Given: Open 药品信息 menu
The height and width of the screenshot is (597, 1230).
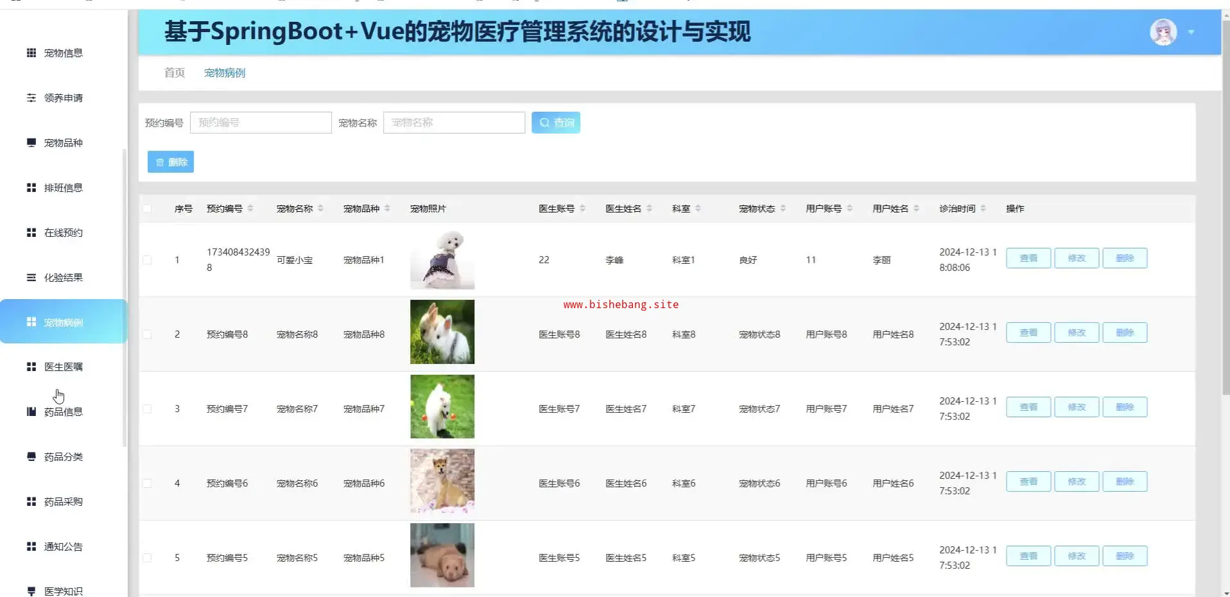Looking at the screenshot, I should tap(63, 411).
